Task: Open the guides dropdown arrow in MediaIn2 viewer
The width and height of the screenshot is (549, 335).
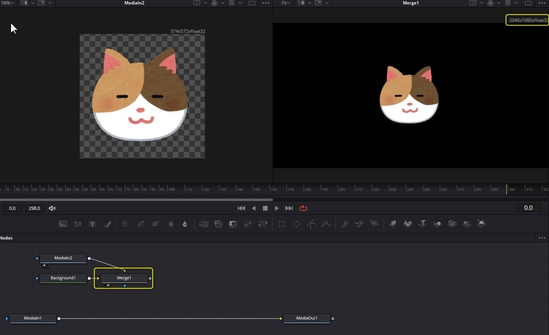Action: coord(240,3)
